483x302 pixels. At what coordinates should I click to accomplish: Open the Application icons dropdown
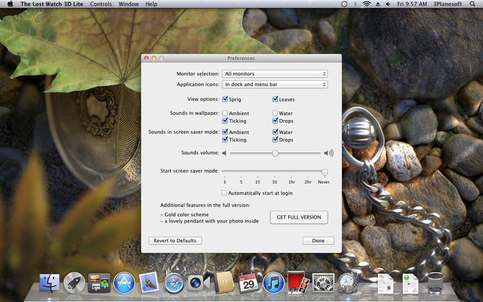(275, 84)
